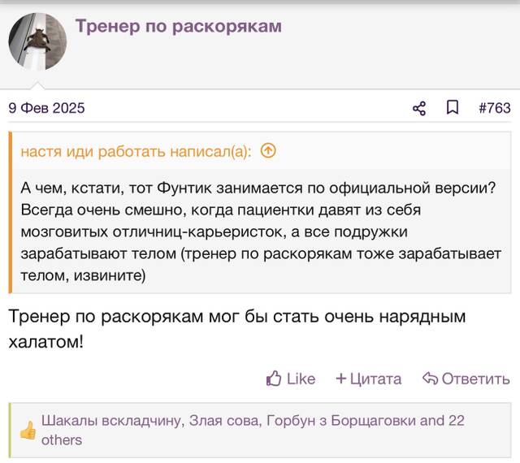The height and width of the screenshot is (463, 520).
Task: Open the author's cat avatar picture
Action: 37,41
